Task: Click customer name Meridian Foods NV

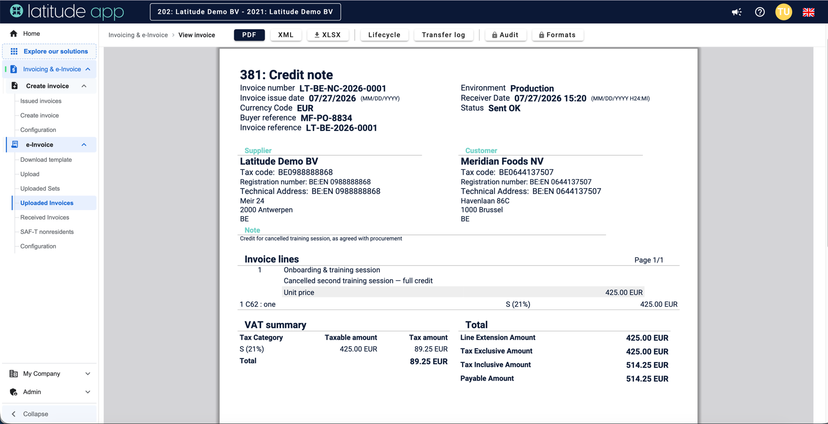Action: click(x=502, y=162)
